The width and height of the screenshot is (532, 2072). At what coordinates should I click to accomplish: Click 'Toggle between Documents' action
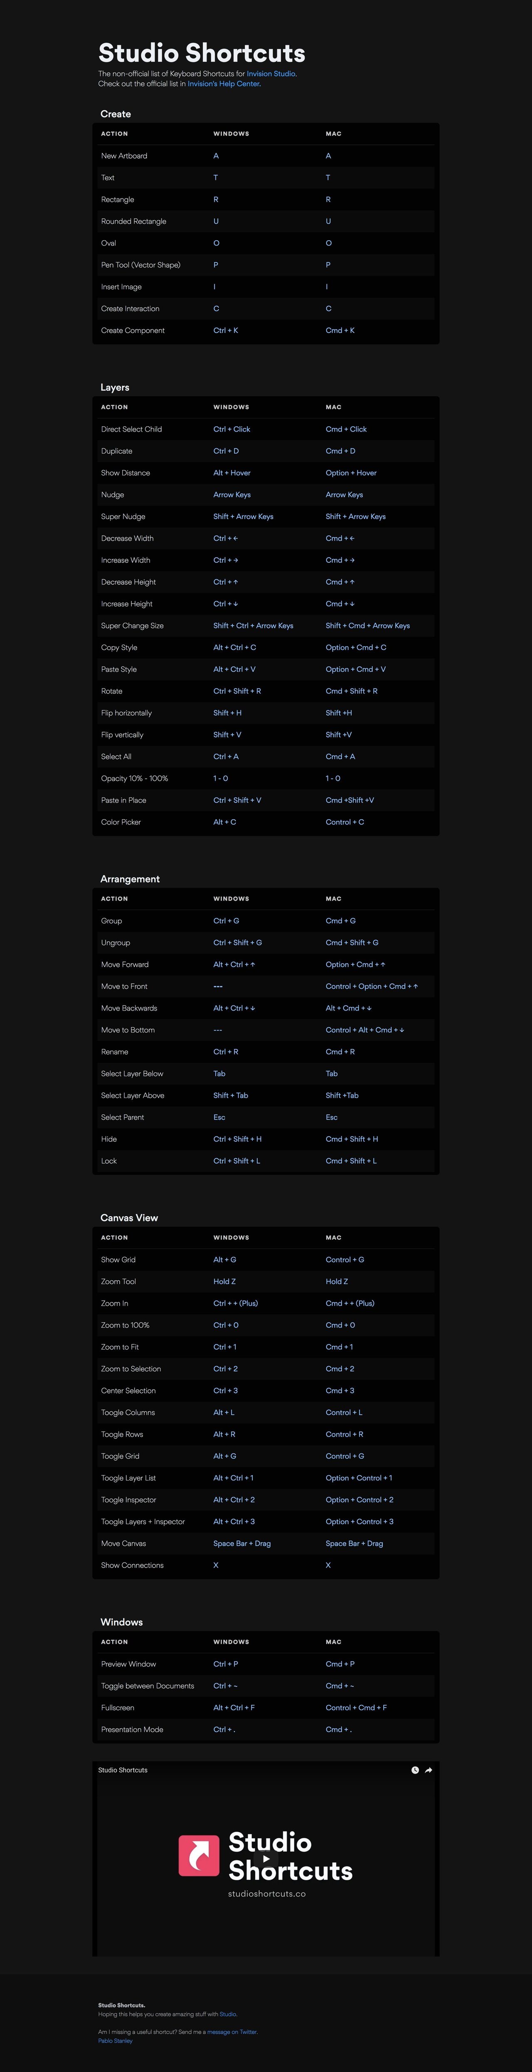click(x=148, y=1686)
